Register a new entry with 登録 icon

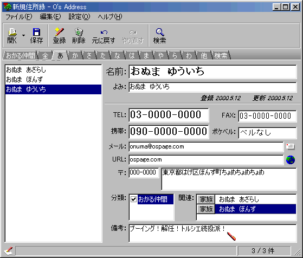pos(59,36)
